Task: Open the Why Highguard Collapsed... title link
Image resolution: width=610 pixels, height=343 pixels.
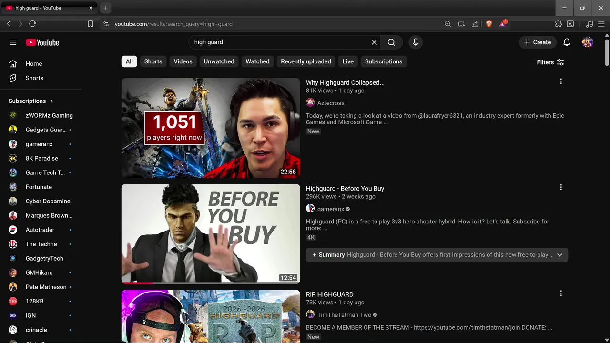Action: pos(345,82)
